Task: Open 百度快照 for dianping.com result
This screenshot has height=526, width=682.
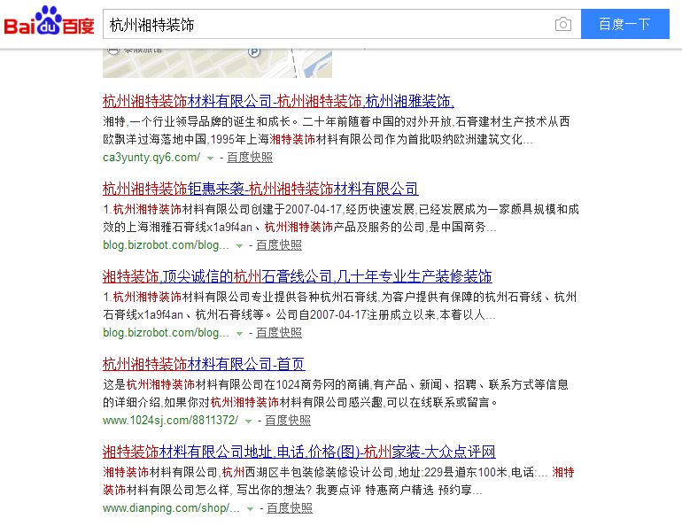Action: pyautogui.click(x=290, y=508)
